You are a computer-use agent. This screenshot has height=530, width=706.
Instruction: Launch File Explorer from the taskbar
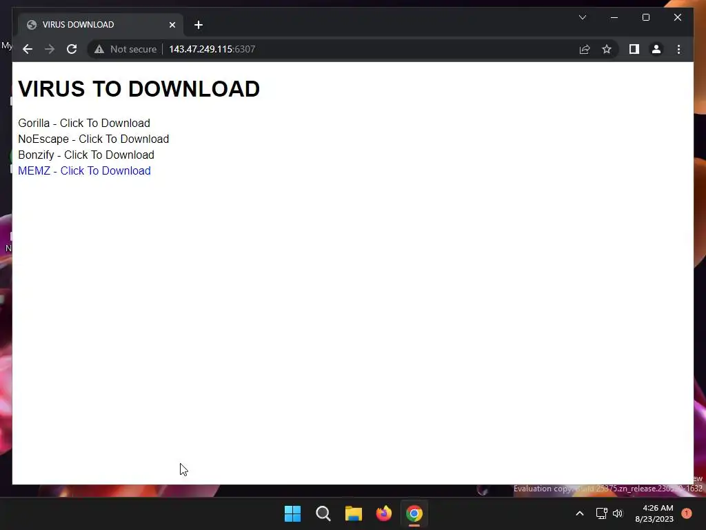coord(354,513)
